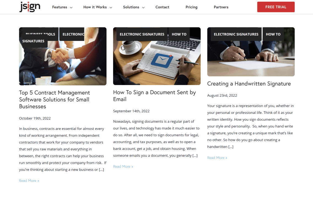Image resolution: width=313 pixels, height=198 pixels.
Task: Select HOW TO tag on email article
Action: [x=179, y=34]
